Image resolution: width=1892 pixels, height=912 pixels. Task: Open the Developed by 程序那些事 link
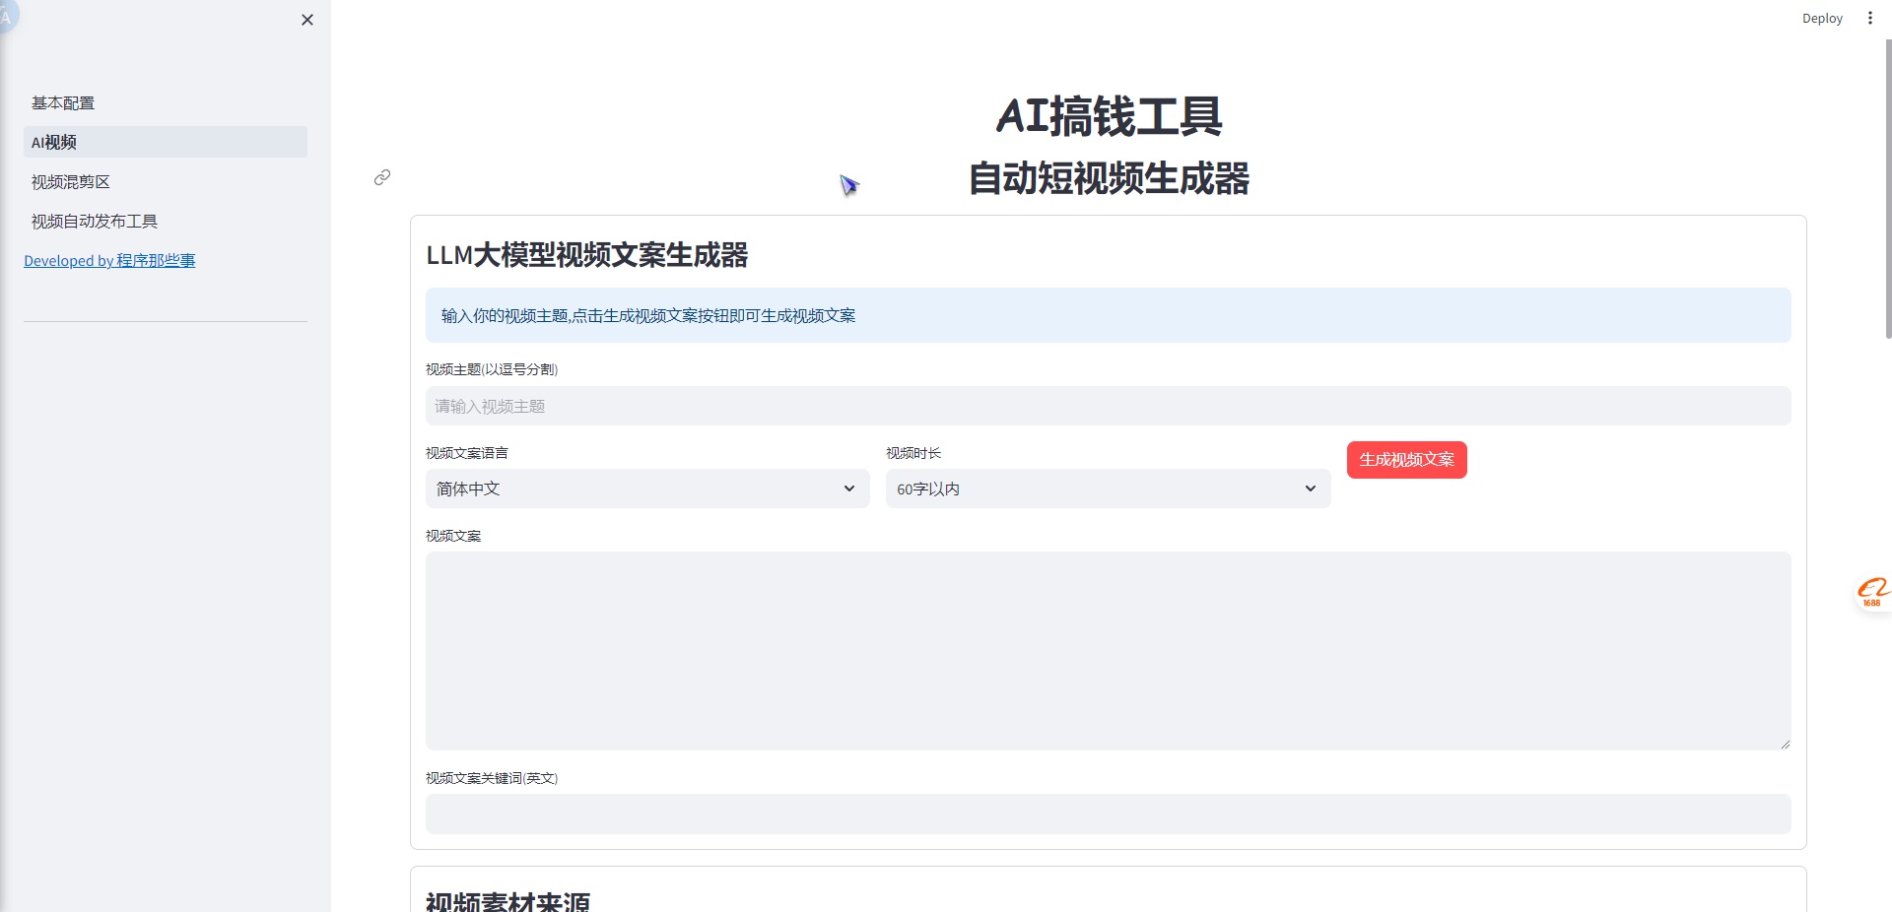(109, 260)
